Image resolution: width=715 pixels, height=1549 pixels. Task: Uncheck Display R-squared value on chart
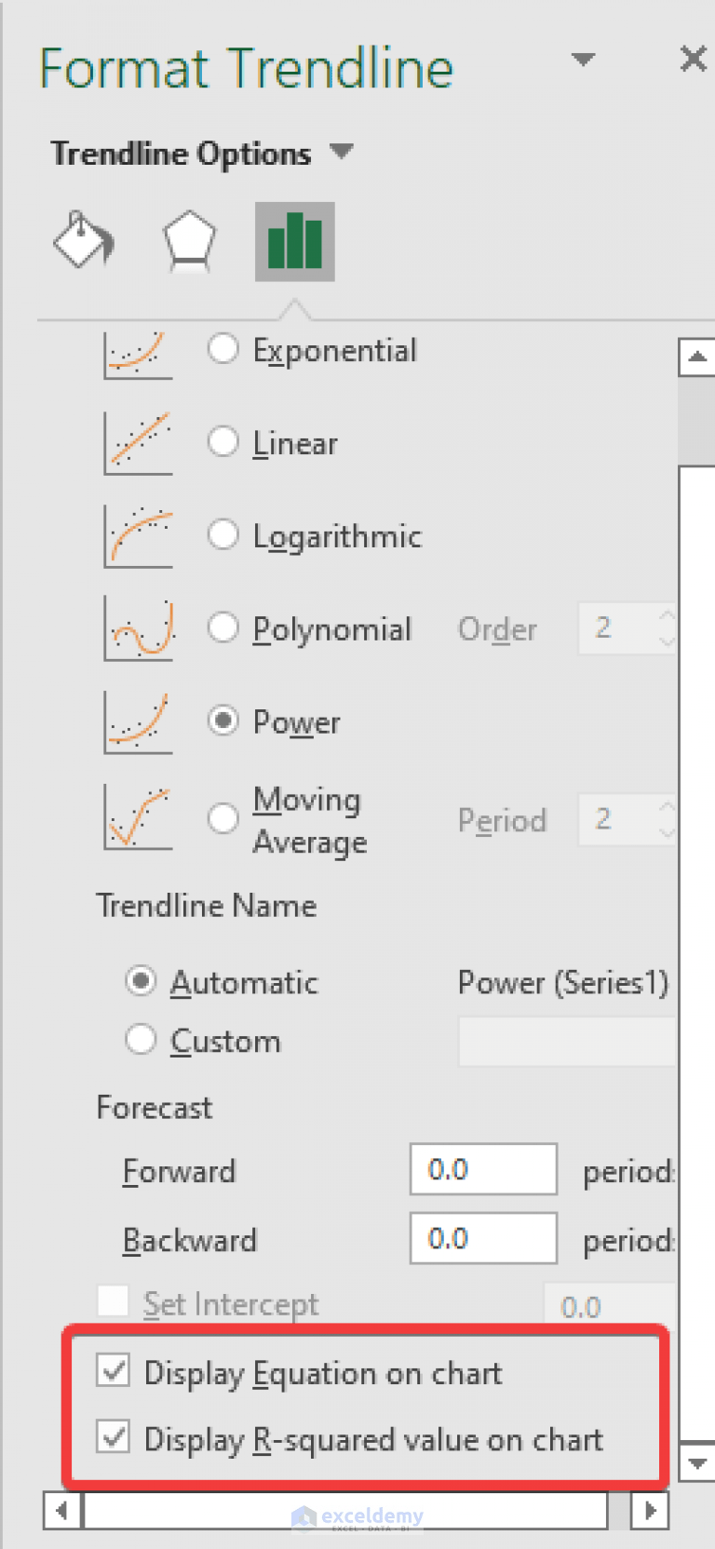[114, 1437]
